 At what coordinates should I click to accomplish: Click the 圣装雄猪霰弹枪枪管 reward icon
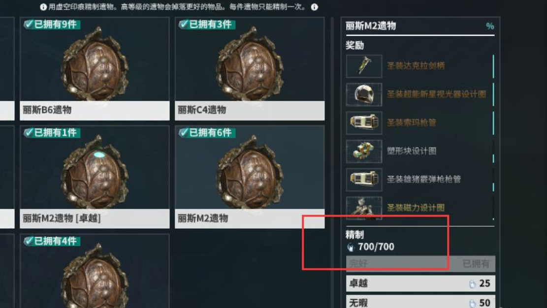tap(364, 180)
